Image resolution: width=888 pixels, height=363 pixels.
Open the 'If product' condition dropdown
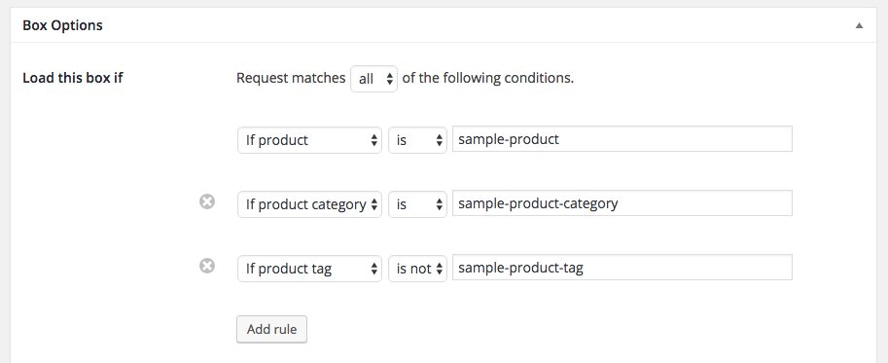[x=309, y=140]
